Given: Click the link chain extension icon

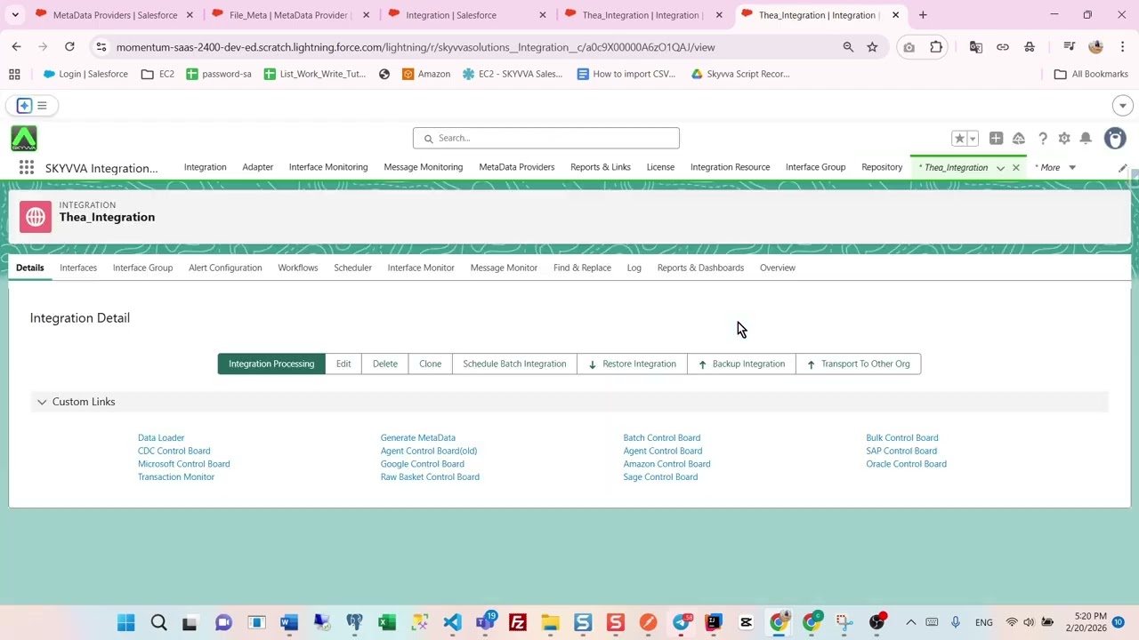Looking at the screenshot, I should coord(1003,47).
